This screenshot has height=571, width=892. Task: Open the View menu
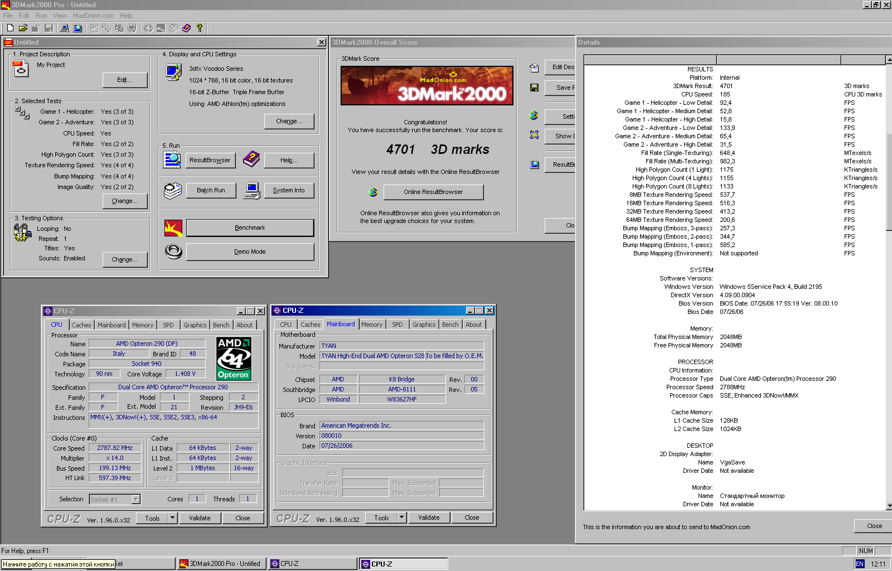tap(60, 16)
